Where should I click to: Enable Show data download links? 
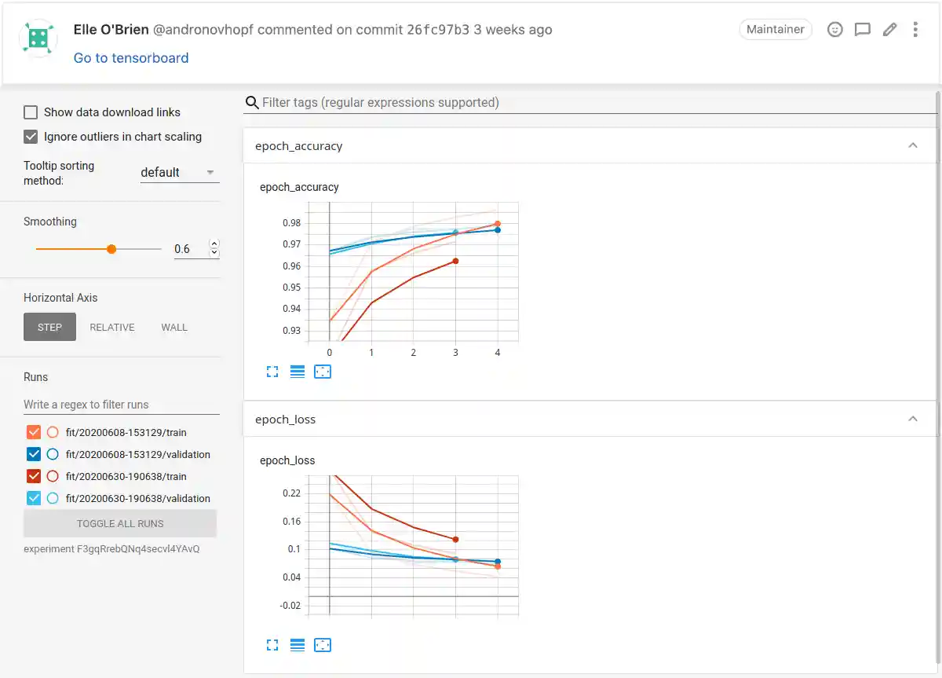[x=30, y=112]
